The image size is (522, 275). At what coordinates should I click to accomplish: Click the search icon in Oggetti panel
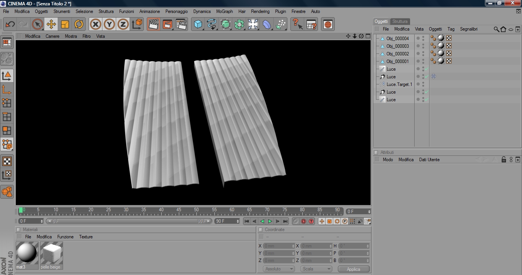click(496, 29)
